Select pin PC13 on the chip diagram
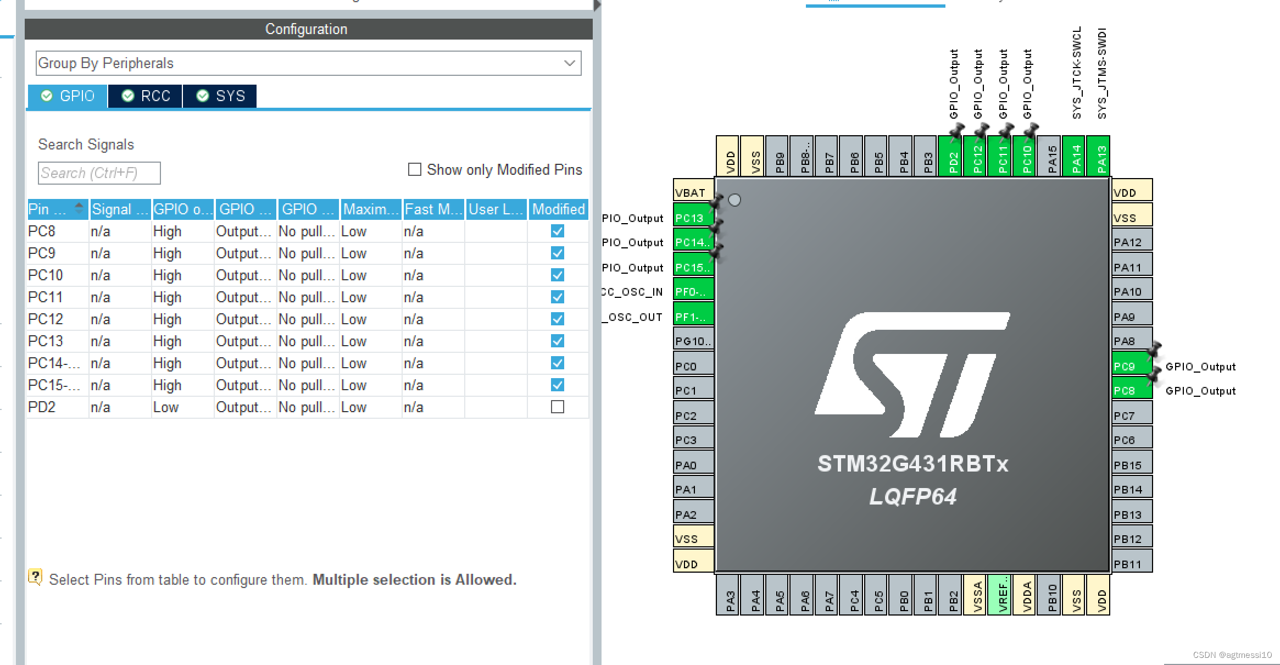This screenshot has width=1280, height=665. [x=692, y=217]
